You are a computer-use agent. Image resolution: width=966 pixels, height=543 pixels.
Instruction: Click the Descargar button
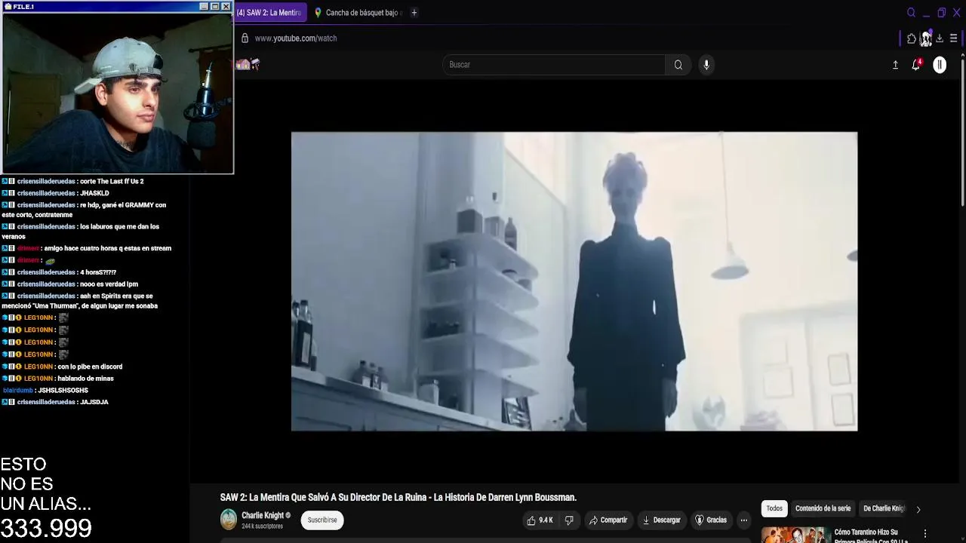(661, 520)
